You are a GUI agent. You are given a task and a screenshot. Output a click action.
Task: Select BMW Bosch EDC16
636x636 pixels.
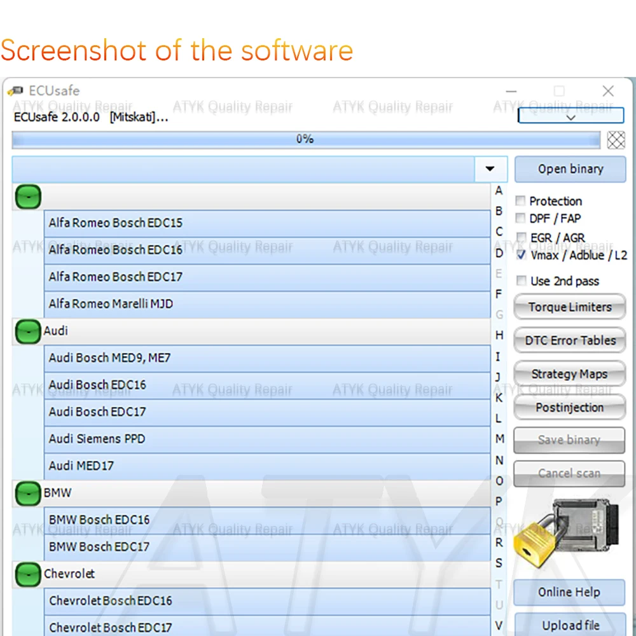pos(267,520)
